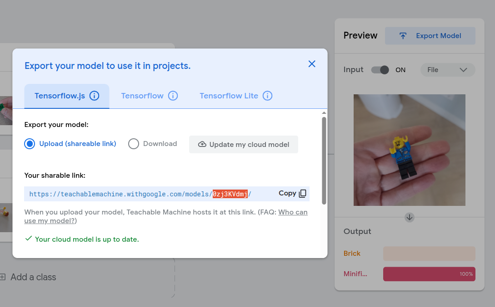Switch to the Tensorflow Lite tab
495x307 pixels.
point(229,96)
